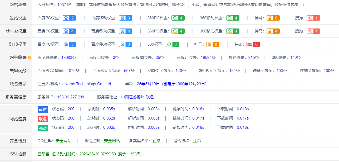Click Baidu mobile weight badge in 5118权重 row

pos(126,44)
